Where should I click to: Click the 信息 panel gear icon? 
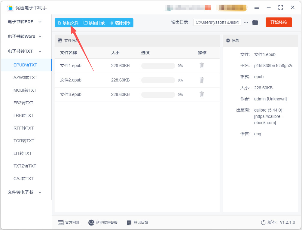tap(228, 41)
